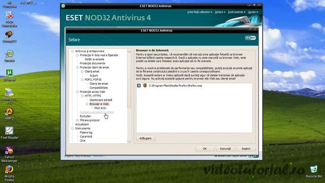Select Setări avansate in the tree
This screenshot has height=183, width=325.
[x=94, y=59]
